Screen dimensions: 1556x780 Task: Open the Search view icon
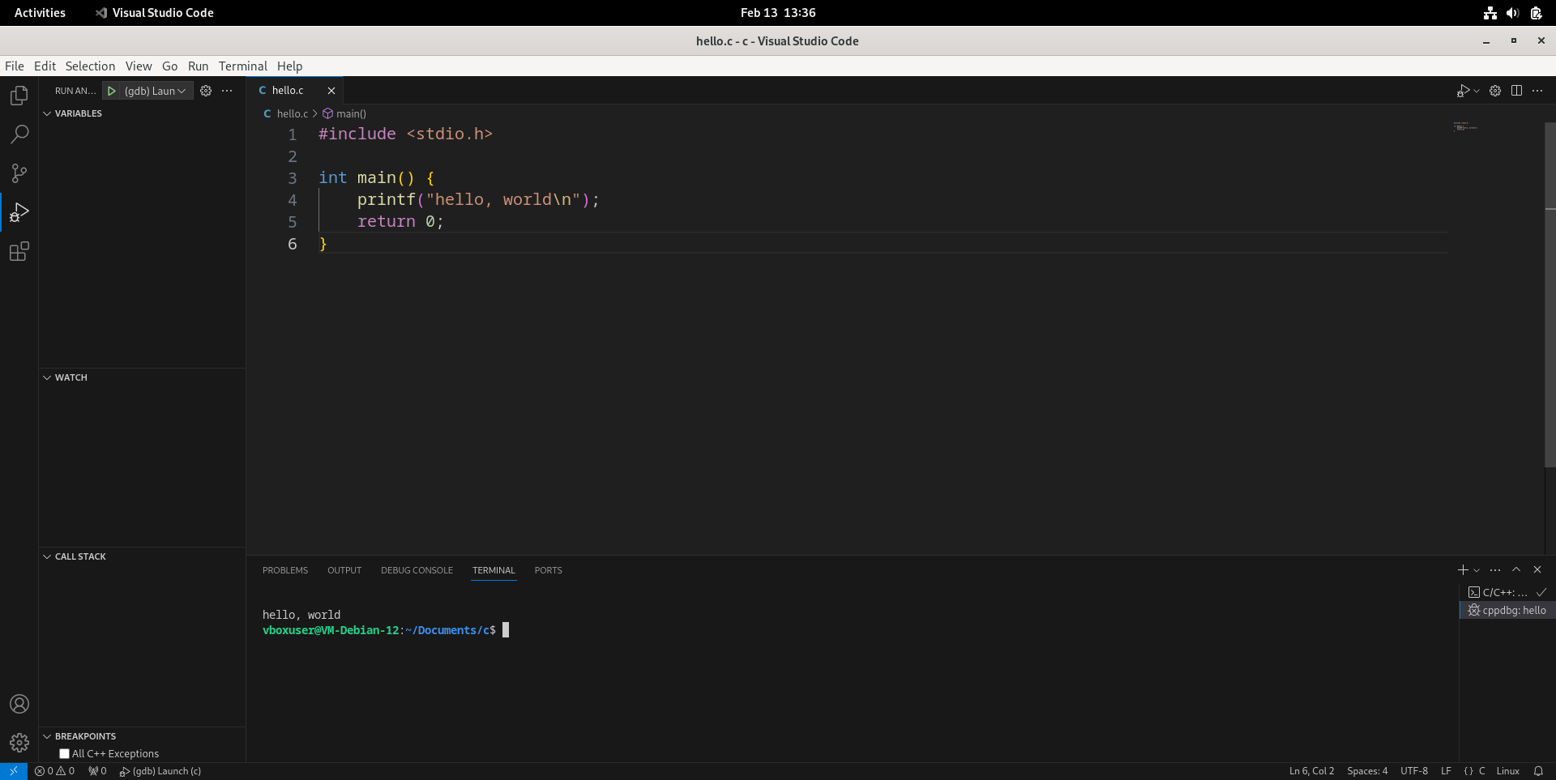[x=19, y=134]
